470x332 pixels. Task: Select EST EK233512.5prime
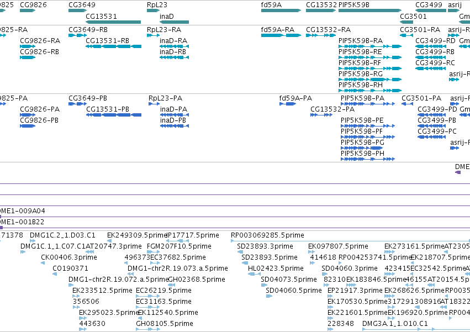[76, 296]
